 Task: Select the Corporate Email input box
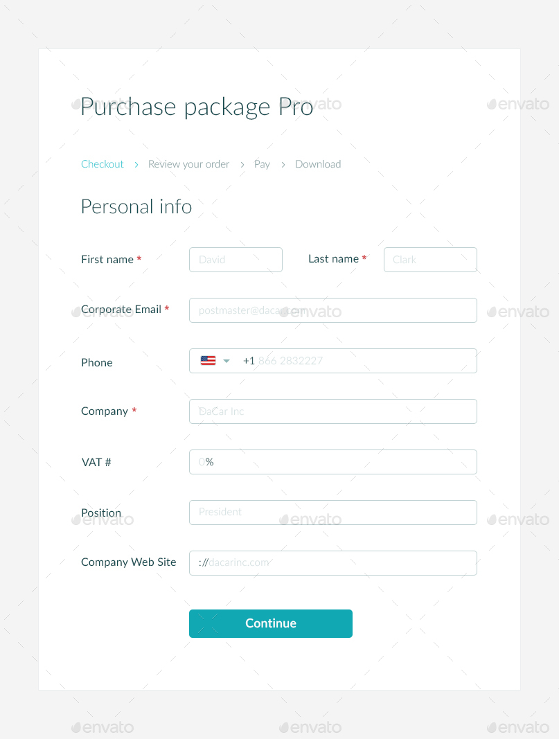(332, 310)
